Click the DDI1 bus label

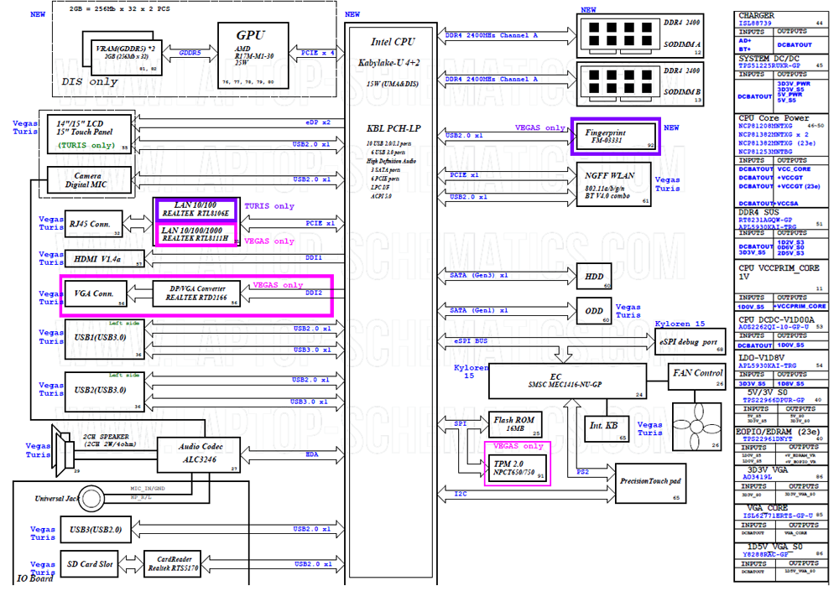point(314,258)
